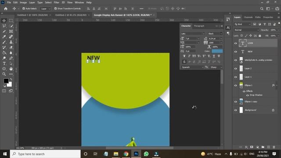Select the Clone Stamp tool
Image resolution: width=281 pixels, height=158 pixels.
click(x=11, y=42)
